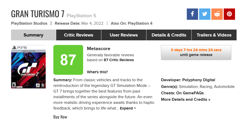Open More Details and Credits
Viewport: 244px width, 119px height.
pos(186,99)
